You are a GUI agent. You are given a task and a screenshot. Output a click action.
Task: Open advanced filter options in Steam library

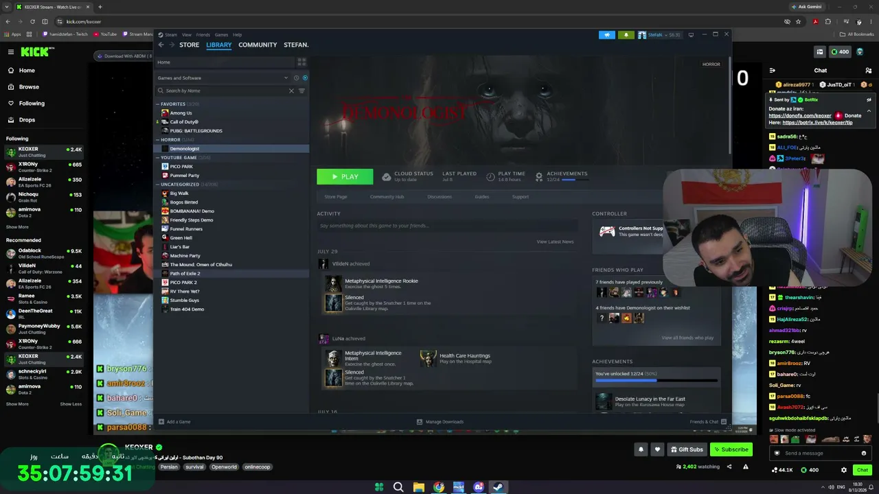pyautogui.click(x=301, y=91)
